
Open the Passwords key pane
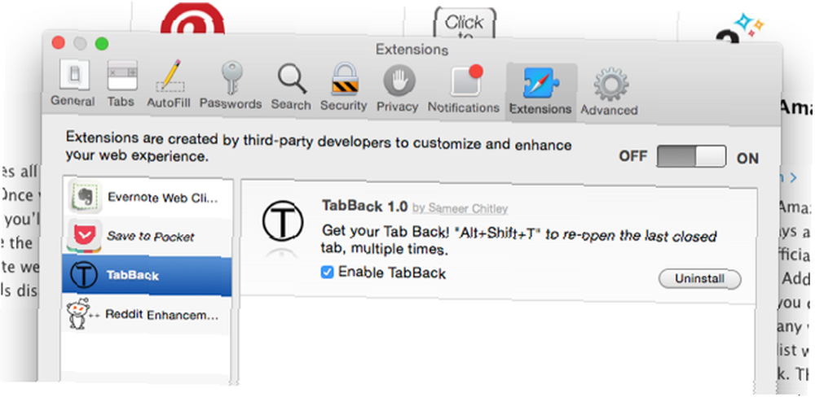(231, 86)
